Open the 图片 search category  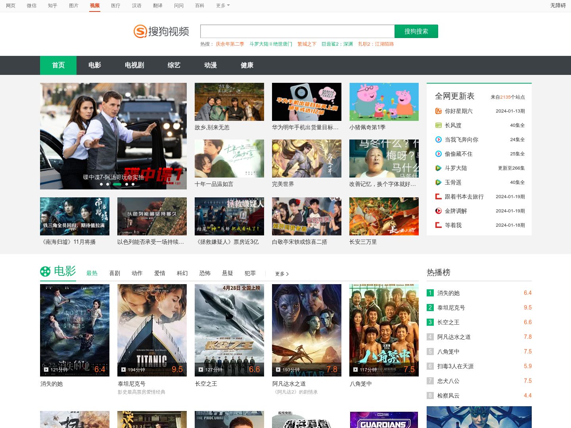coord(74,6)
